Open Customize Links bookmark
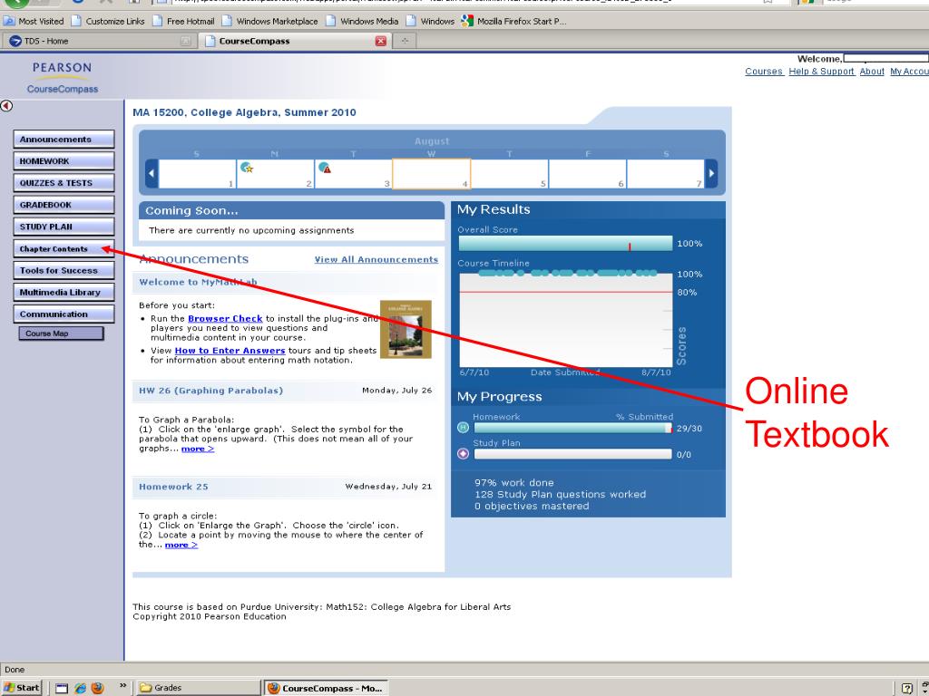Viewport: 929px width, 696px height. point(108,22)
